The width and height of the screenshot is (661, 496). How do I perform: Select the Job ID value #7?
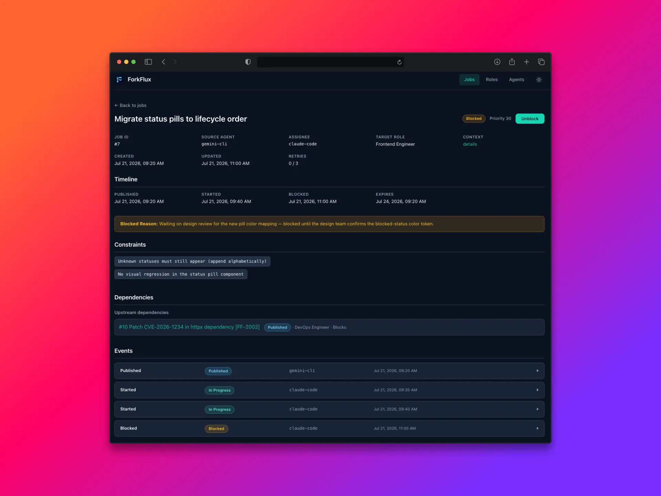coord(117,144)
